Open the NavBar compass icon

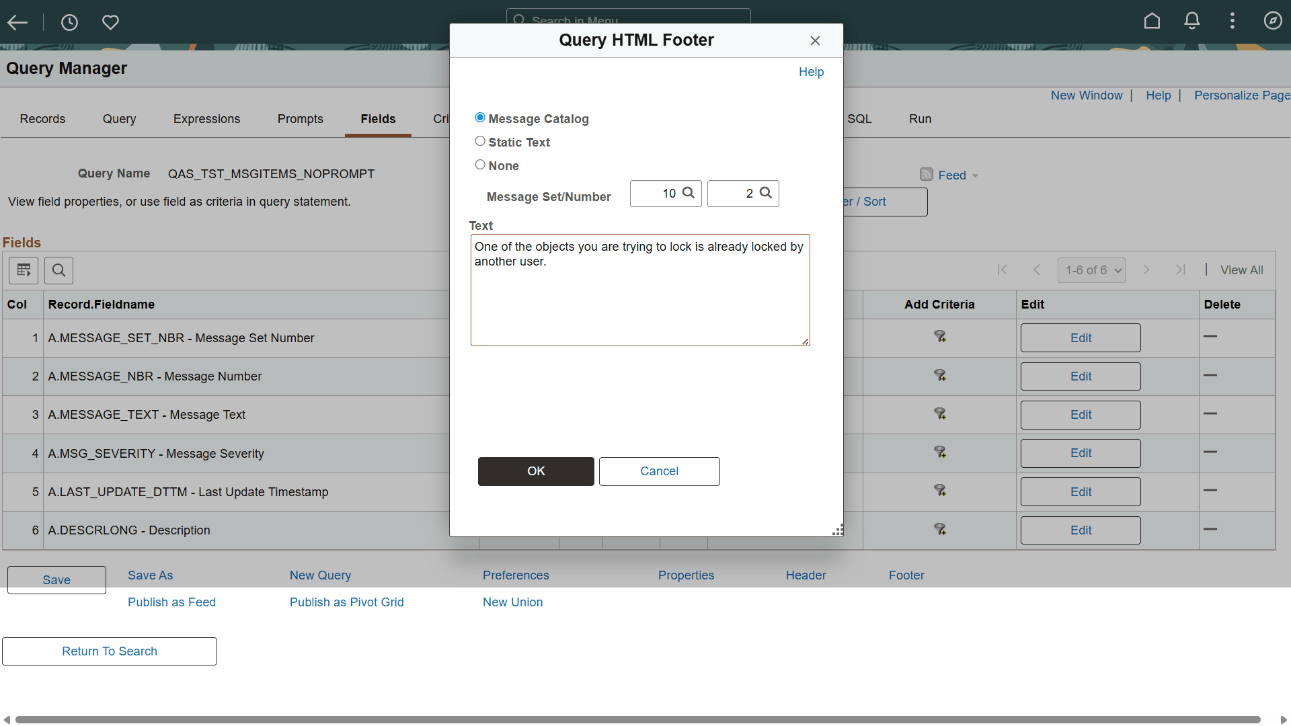coord(1274,21)
